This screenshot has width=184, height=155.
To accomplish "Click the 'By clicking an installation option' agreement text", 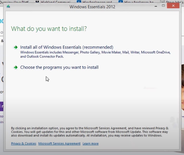I will click(x=90, y=132).
